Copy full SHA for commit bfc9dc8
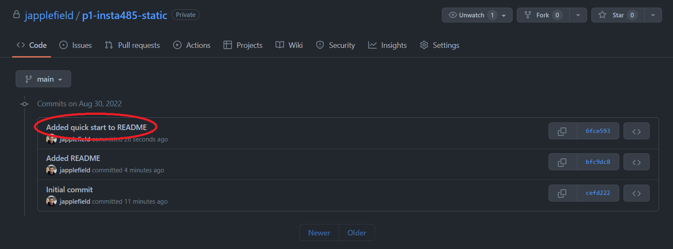The height and width of the screenshot is (249, 673). click(x=562, y=162)
